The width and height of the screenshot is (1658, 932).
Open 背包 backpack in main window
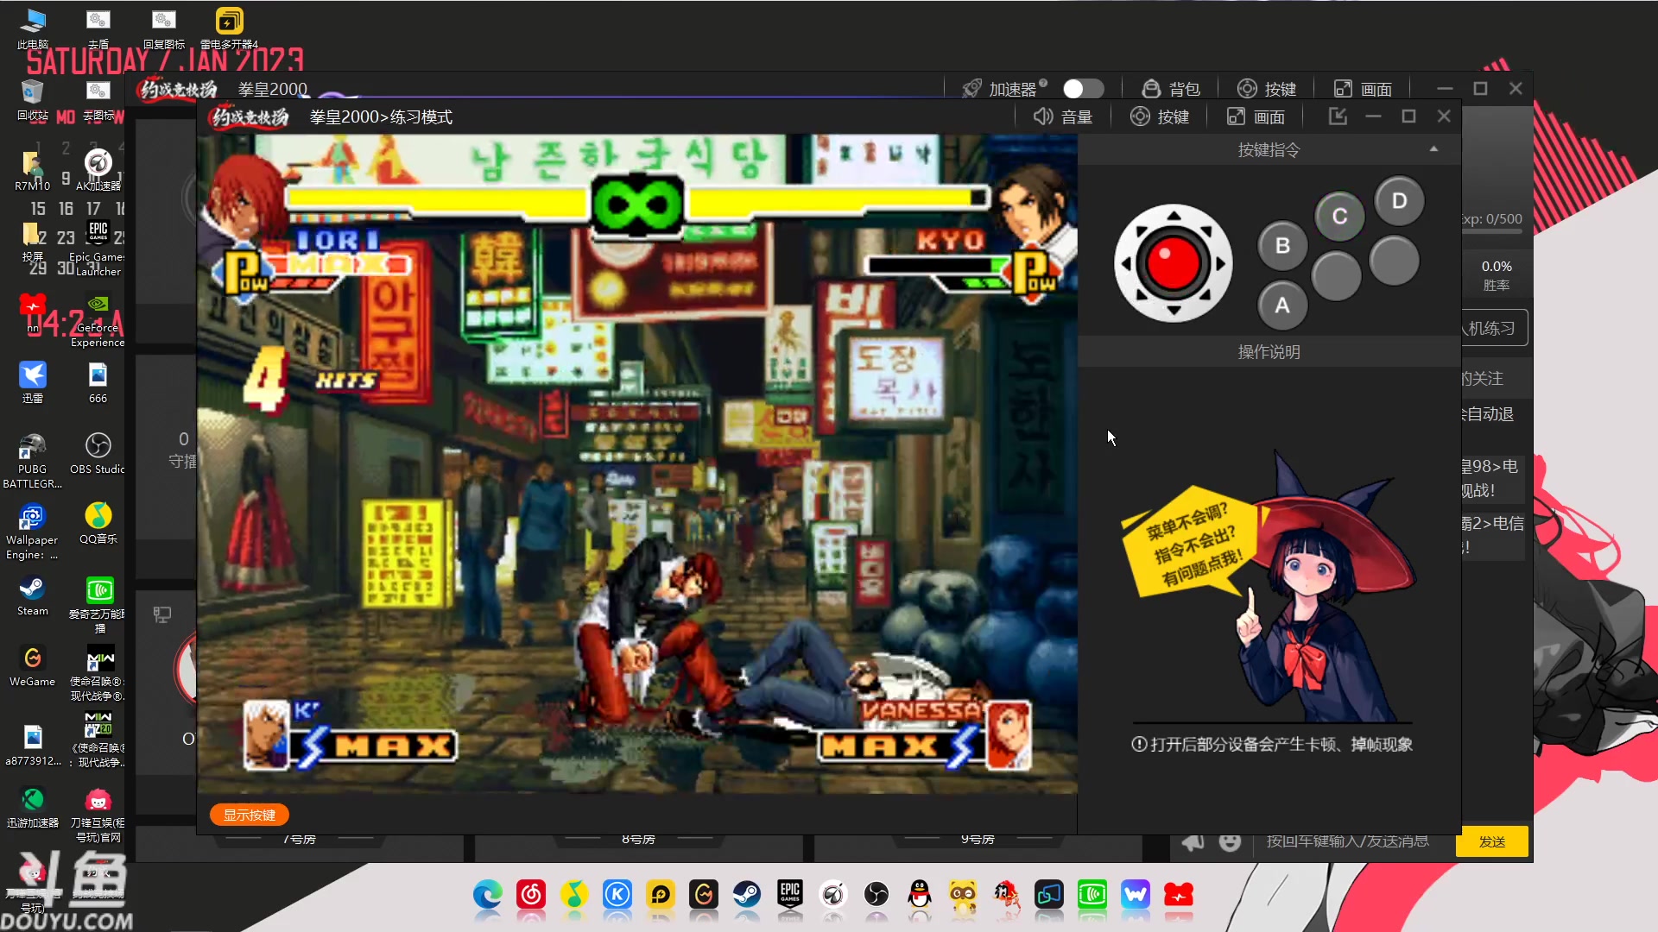1171,89
